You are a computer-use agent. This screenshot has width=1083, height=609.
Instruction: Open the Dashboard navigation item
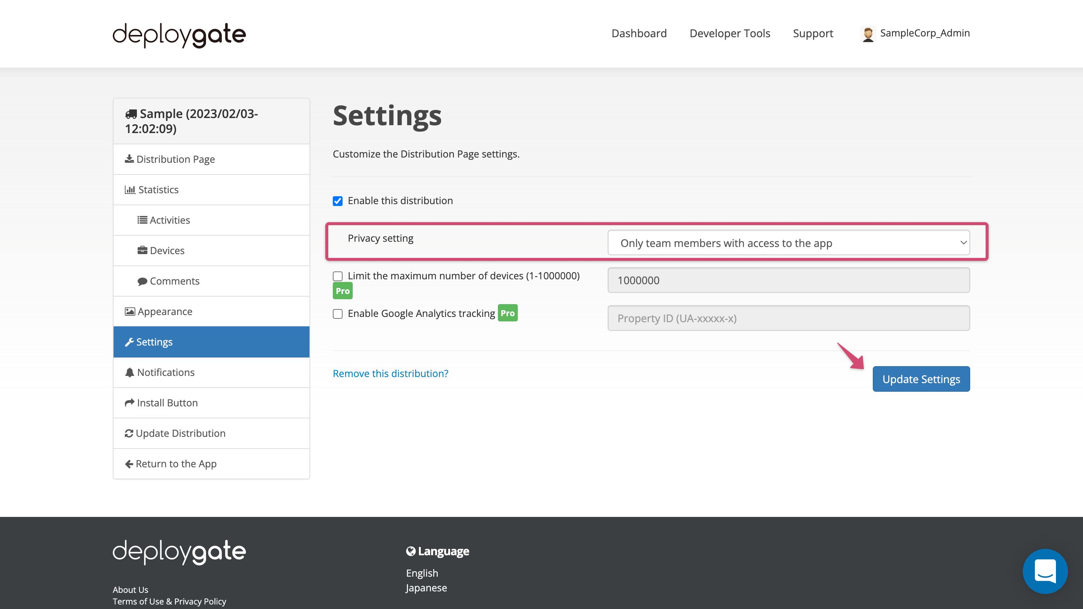pos(639,33)
